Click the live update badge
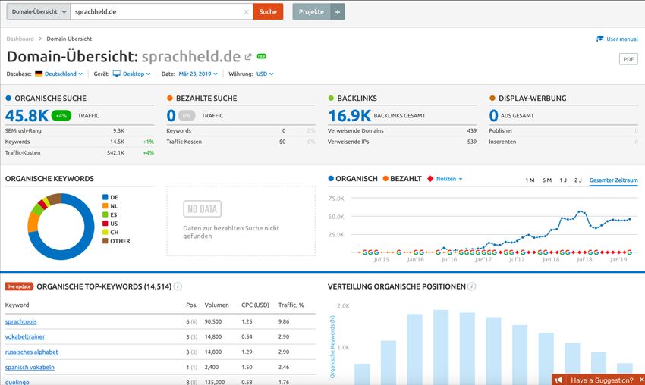This screenshot has width=645, height=385. [x=19, y=286]
